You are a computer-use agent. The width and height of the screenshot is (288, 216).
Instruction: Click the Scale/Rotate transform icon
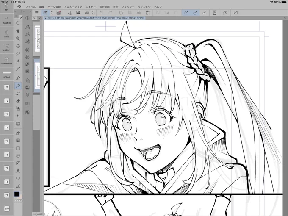click(147, 13)
